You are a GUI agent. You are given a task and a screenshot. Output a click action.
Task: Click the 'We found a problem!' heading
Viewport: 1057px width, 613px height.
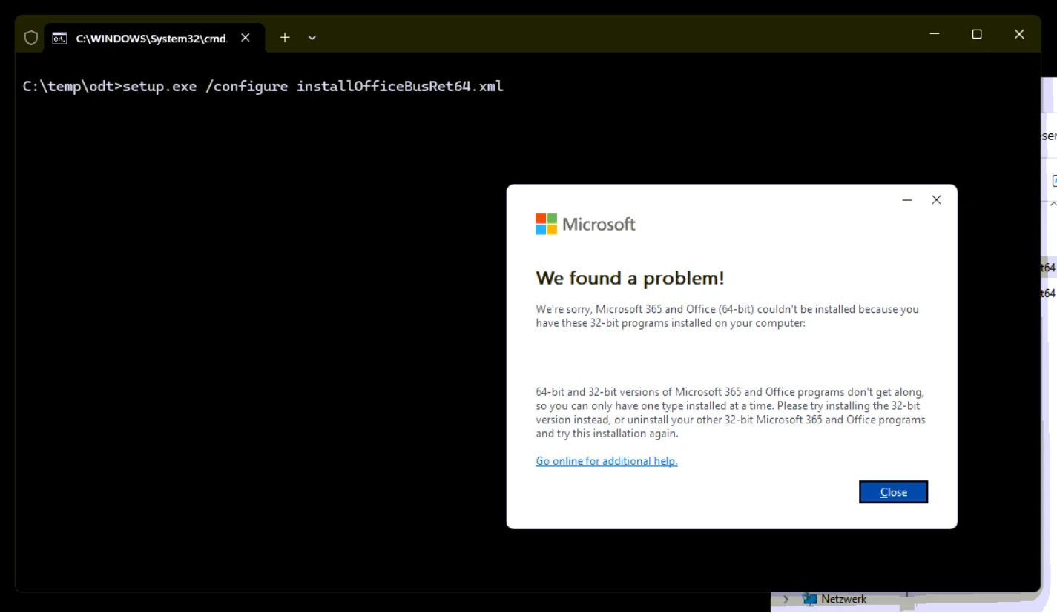click(x=630, y=278)
